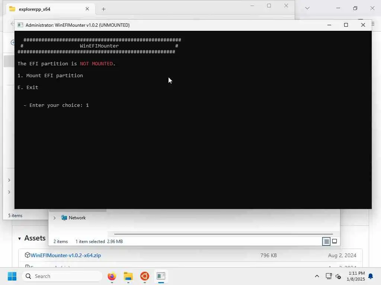Click the NOT MOUNTED status text

[x=96, y=63]
